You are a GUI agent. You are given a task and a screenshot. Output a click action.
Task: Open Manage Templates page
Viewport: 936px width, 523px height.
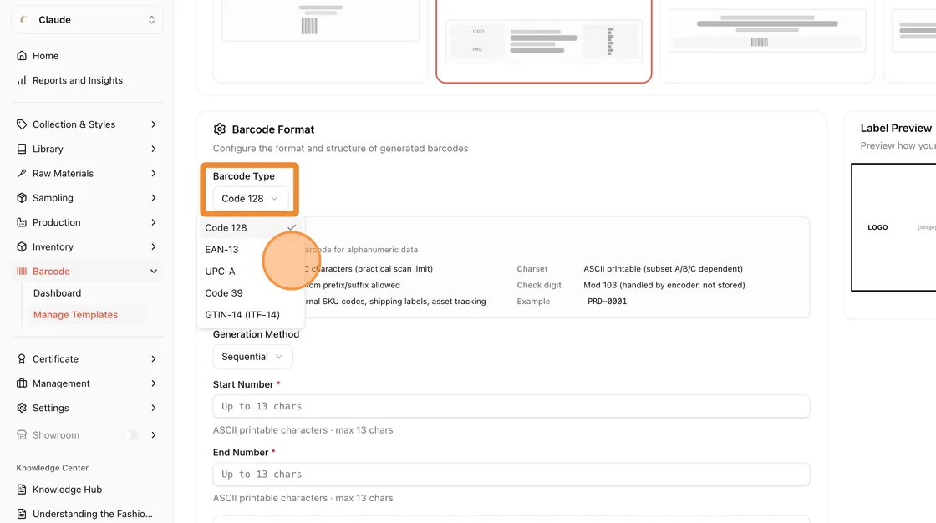[x=75, y=315]
